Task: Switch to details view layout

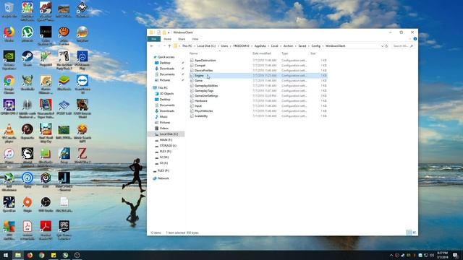Action: tap(409, 233)
